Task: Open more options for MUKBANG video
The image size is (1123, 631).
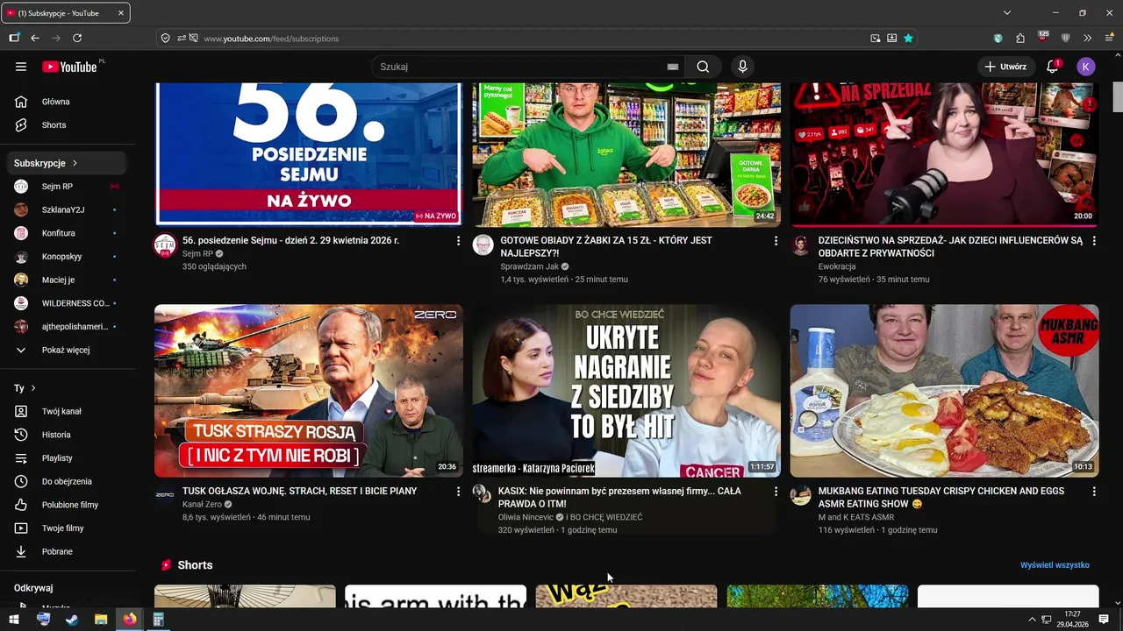Action: (1093, 492)
